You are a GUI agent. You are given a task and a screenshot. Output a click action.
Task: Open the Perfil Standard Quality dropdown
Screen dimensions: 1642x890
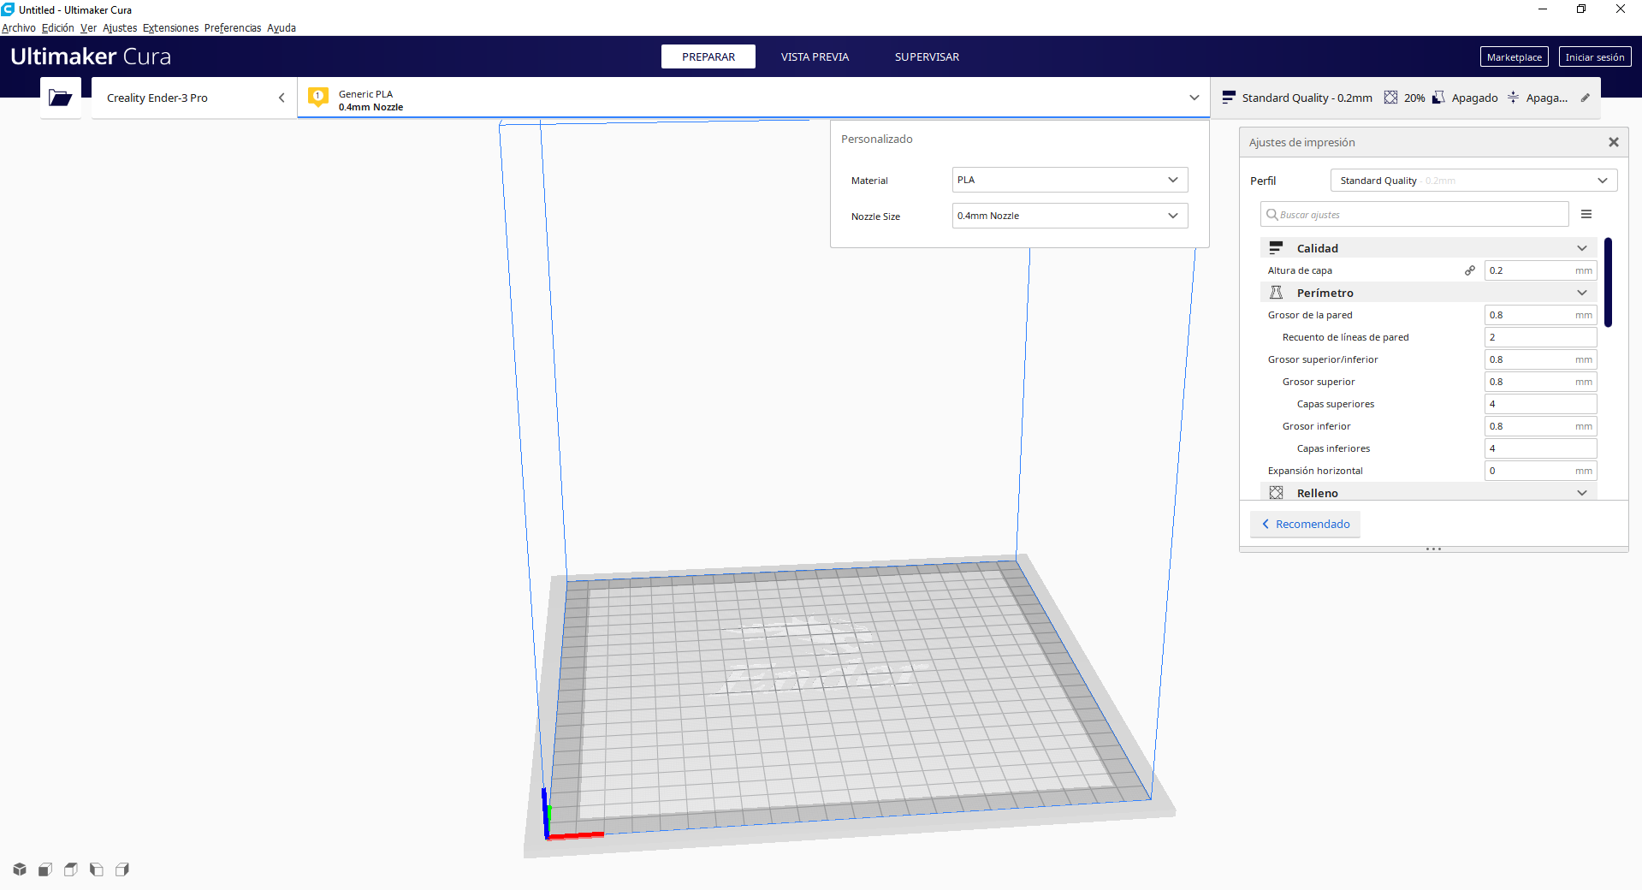pos(1473,181)
